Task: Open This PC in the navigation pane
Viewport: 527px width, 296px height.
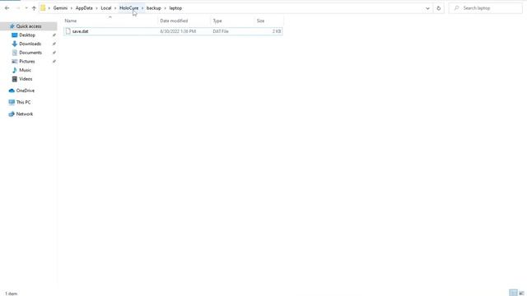Action: (23, 102)
